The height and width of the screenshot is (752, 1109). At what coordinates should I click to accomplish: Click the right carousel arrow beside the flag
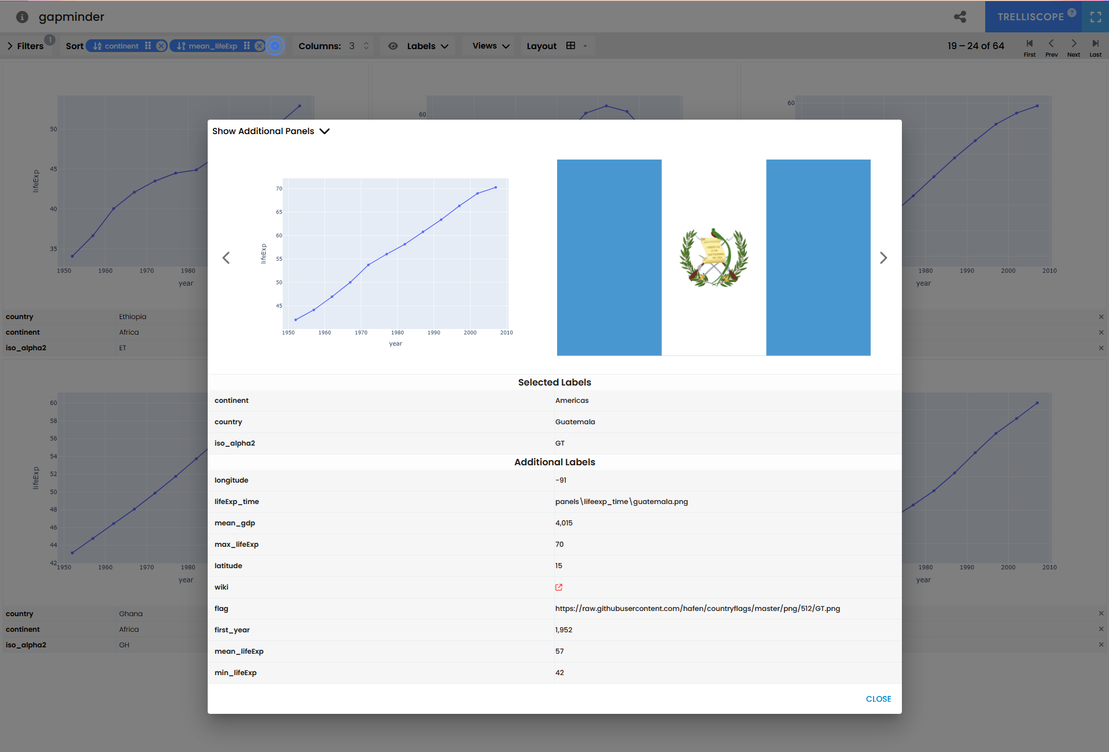(x=883, y=258)
